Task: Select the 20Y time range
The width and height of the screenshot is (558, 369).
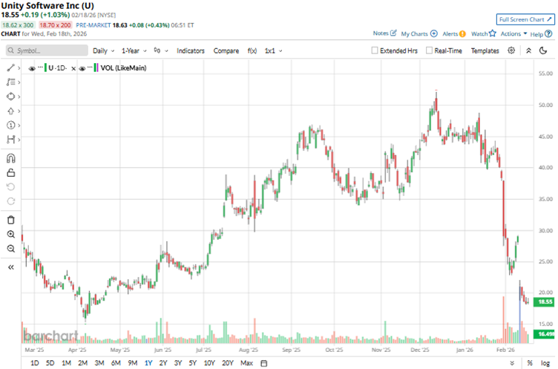Action: click(227, 363)
